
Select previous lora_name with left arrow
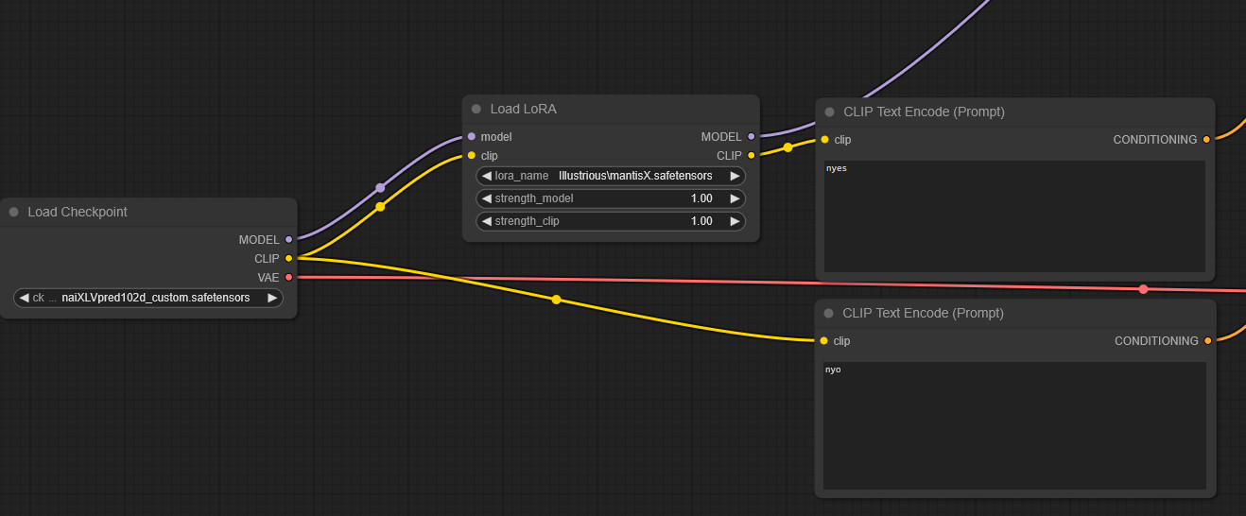(x=486, y=176)
